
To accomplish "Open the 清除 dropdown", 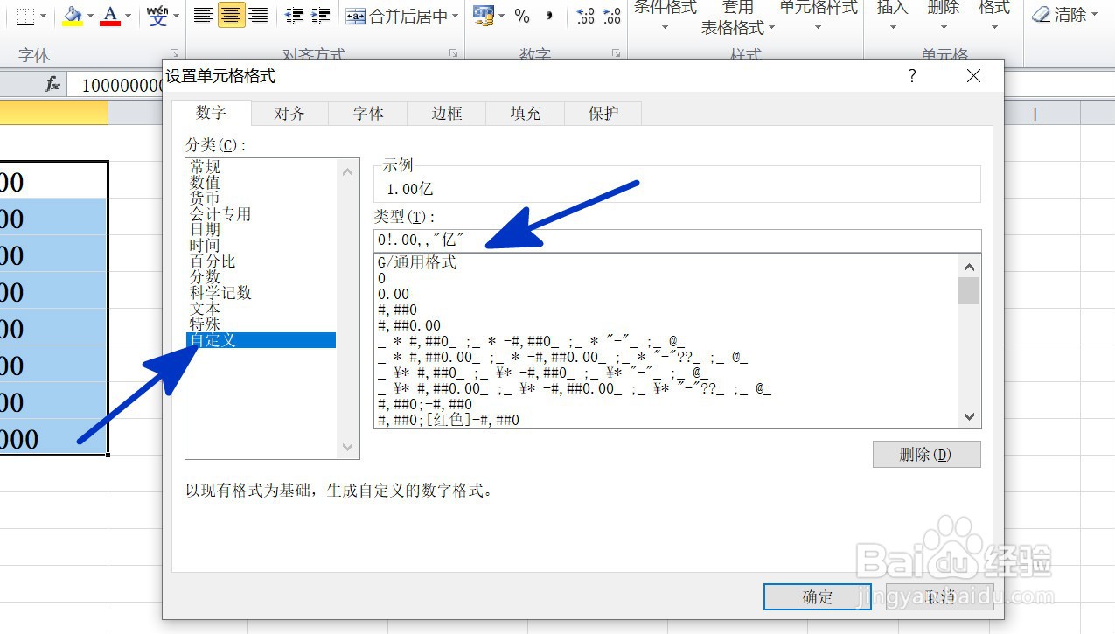I will [x=1064, y=15].
